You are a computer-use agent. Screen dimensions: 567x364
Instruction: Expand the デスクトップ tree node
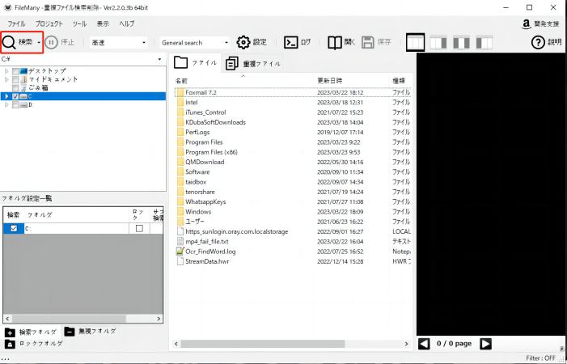click(6, 71)
